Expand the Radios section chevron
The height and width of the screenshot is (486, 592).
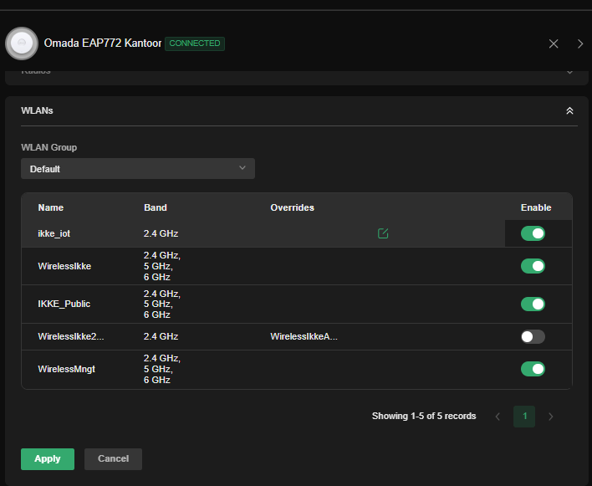(569, 72)
